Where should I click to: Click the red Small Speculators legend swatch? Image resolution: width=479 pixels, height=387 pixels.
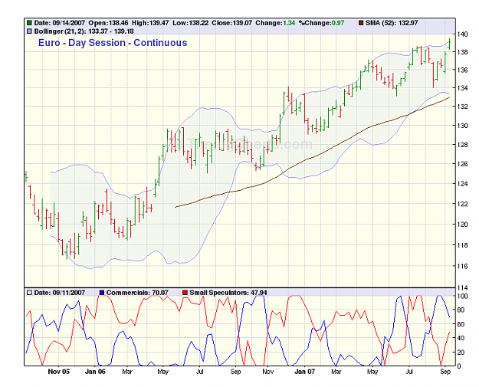tap(185, 293)
